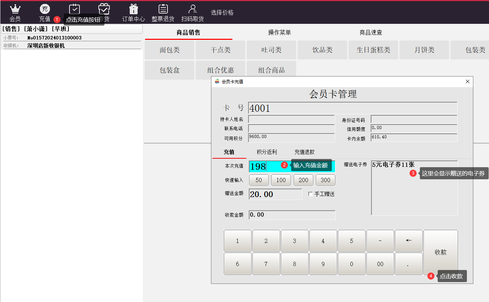Click the calendar-check icon in top toolbar
This screenshot has height=302, width=489.
click(x=74, y=9)
